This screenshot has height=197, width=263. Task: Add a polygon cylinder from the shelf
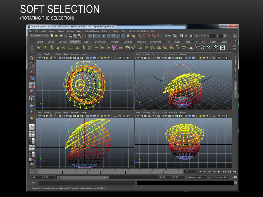pyautogui.click(x=51, y=47)
